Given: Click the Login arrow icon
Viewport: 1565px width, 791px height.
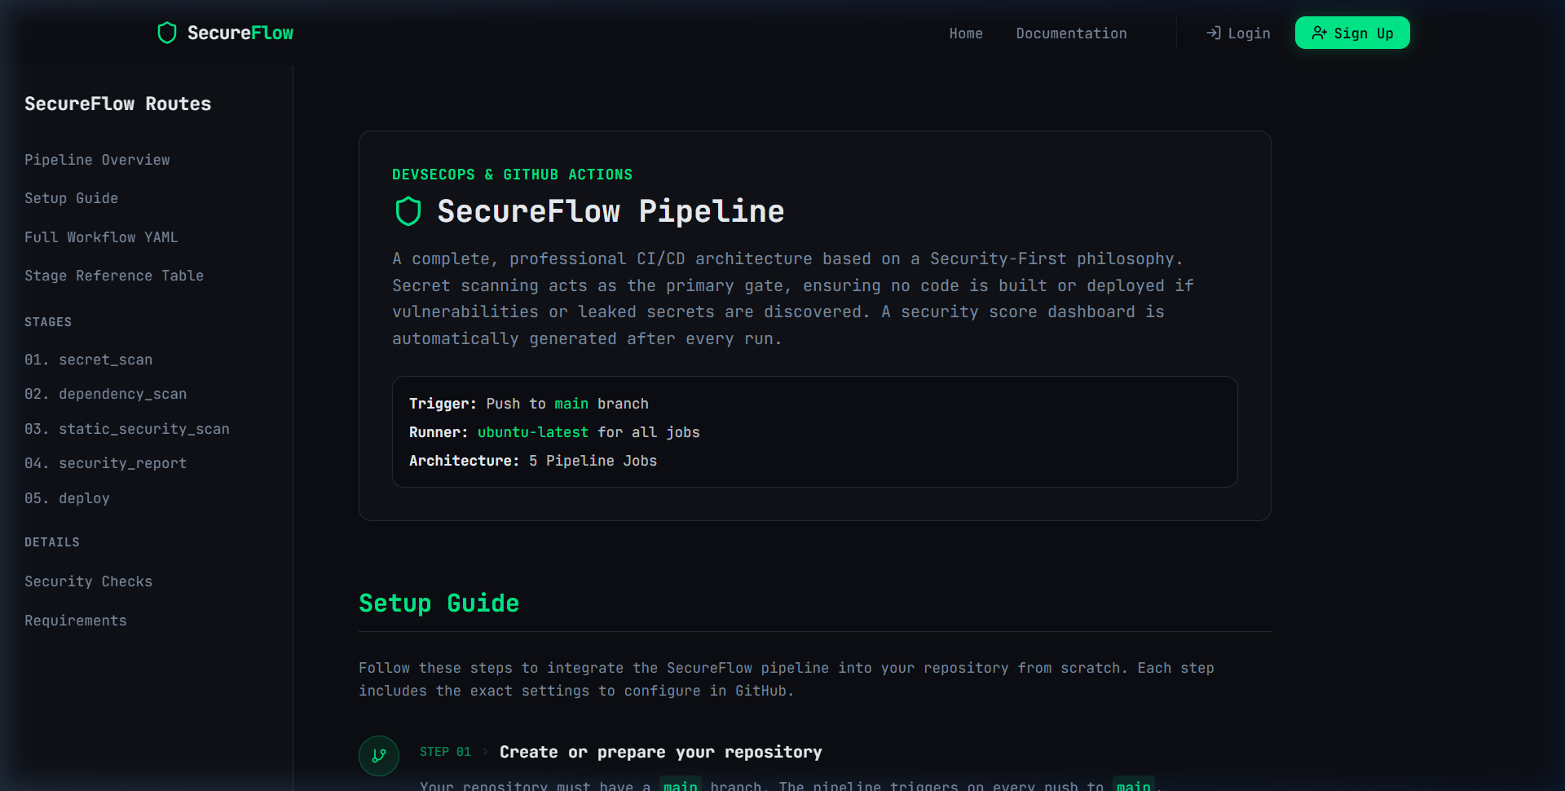Looking at the screenshot, I should pyautogui.click(x=1214, y=33).
